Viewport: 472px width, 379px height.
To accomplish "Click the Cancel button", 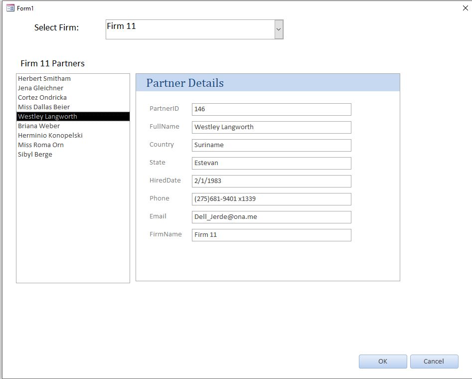I will pos(434,361).
